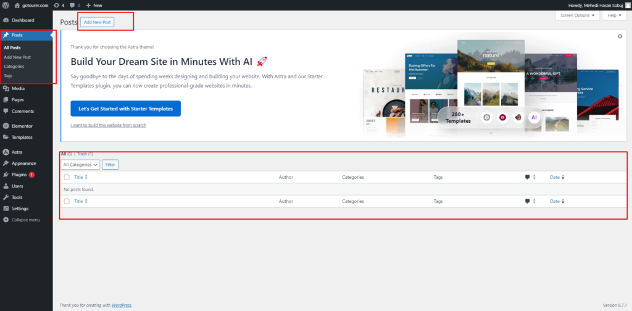Open All Posts in the sidebar submenu
The width and height of the screenshot is (632, 311).
(12, 48)
